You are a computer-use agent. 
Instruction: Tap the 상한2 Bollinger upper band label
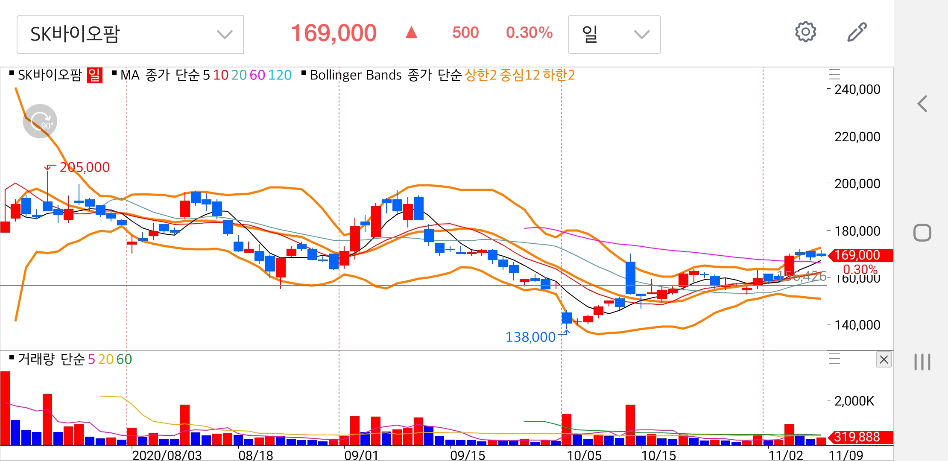point(481,75)
